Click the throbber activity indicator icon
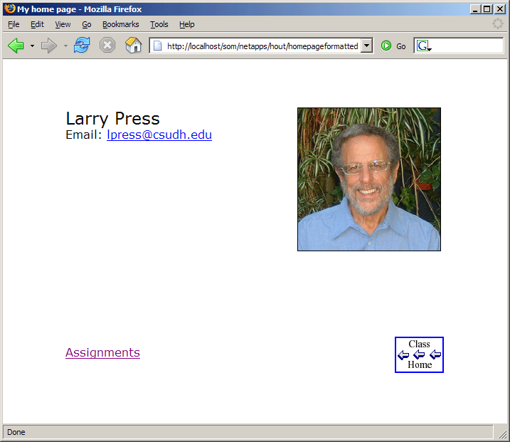This screenshot has width=510, height=442. pyautogui.click(x=497, y=23)
